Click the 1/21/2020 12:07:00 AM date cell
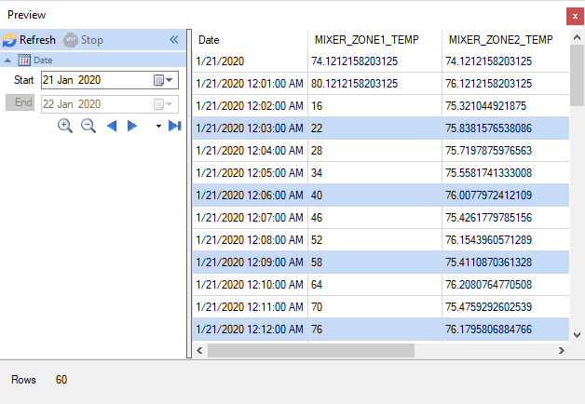The height and width of the screenshot is (404, 585). point(250,218)
